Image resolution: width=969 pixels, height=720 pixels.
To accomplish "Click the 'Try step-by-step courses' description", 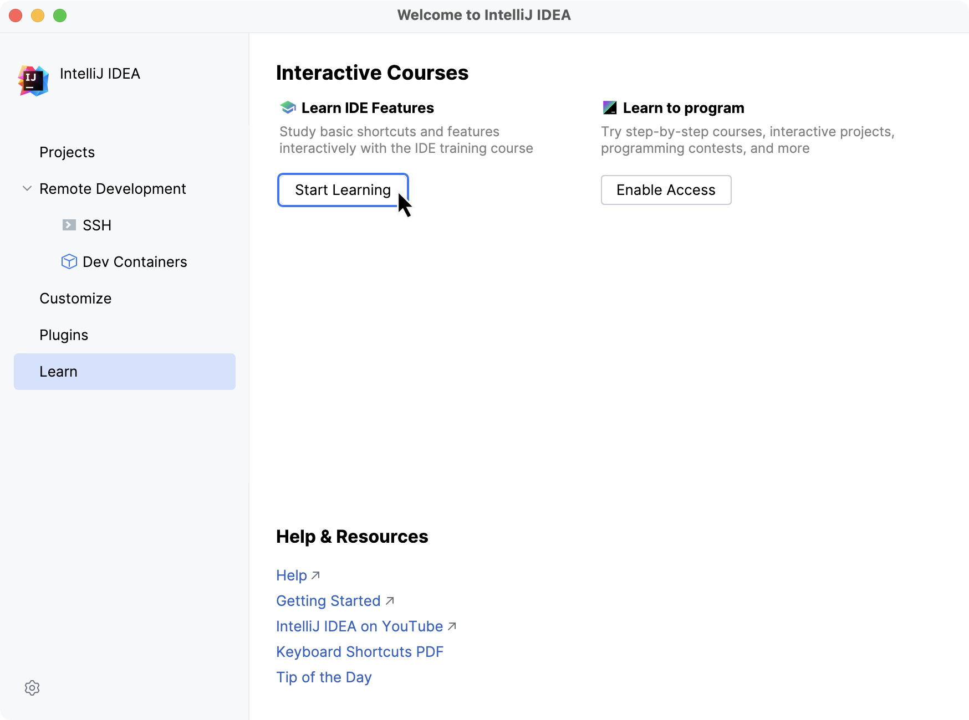I will coord(747,140).
